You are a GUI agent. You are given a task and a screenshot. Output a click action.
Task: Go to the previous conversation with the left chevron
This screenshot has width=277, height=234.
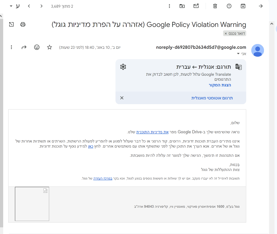tap(29, 6)
